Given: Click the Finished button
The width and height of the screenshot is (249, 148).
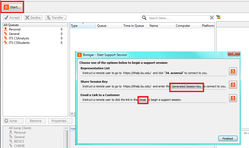Looking at the screenshot, I should [x=228, y=139].
